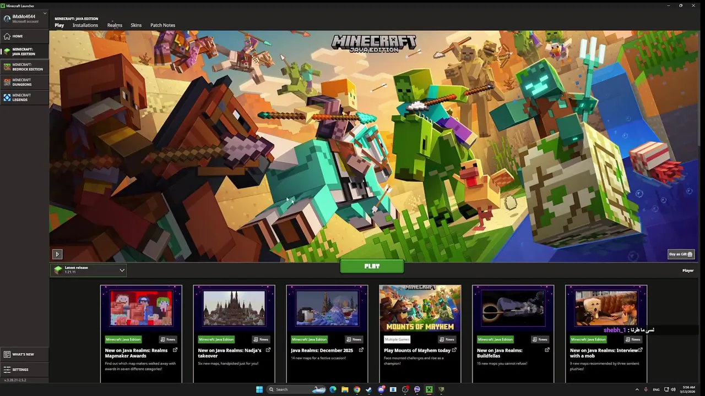The height and width of the screenshot is (396, 705).
Task: Select Minecraft: Java Edition in sidebar
Action: click(24, 52)
